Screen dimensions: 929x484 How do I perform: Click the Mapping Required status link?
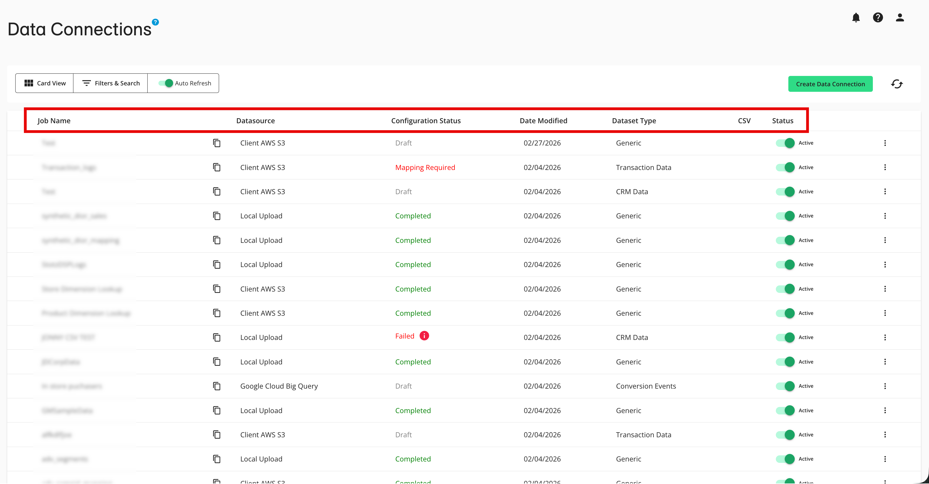tap(425, 167)
